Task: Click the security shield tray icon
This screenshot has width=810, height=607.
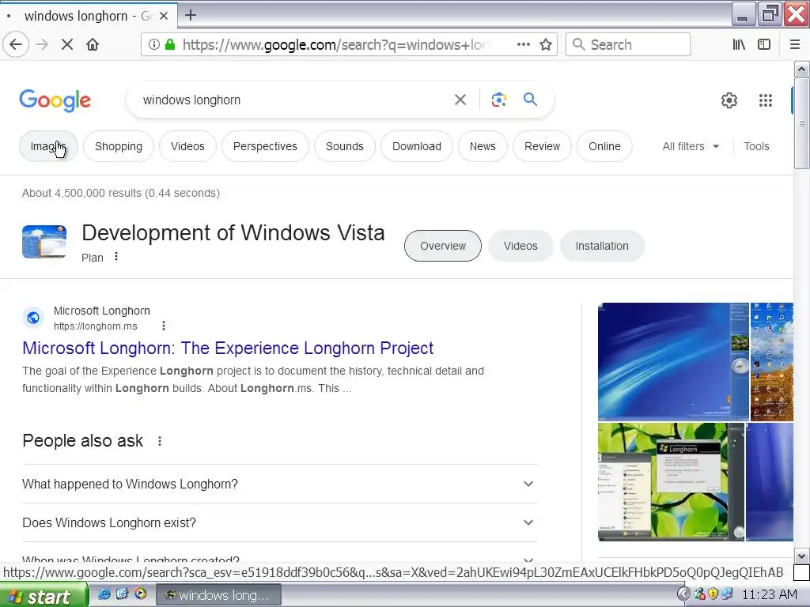Action: [x=713, y=594]
